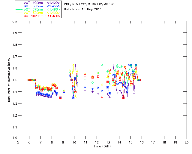Image resolution: width=192 pixels, height=154 pixels.
Task: Click the y-axis tick label "1.5"
Action: [15, 80]
